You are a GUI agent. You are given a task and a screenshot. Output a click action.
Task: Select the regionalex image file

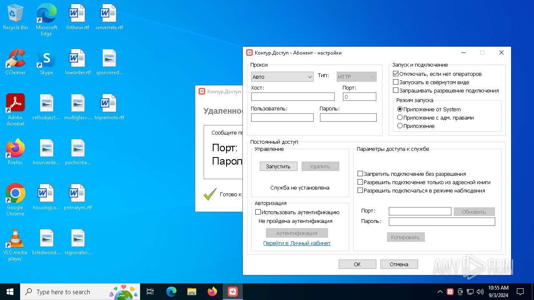78,242
